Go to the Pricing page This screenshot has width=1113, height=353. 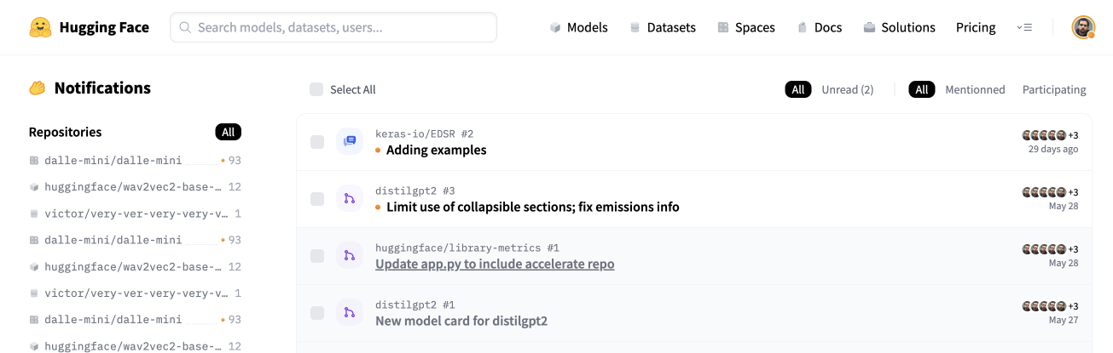pyautogui.click(x=976, y=28)
